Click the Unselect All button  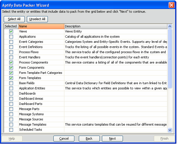coord(37,19)
